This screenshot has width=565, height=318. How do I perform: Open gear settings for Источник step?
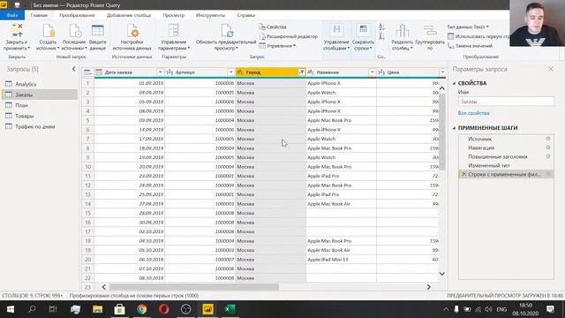[x=548, y=139]
